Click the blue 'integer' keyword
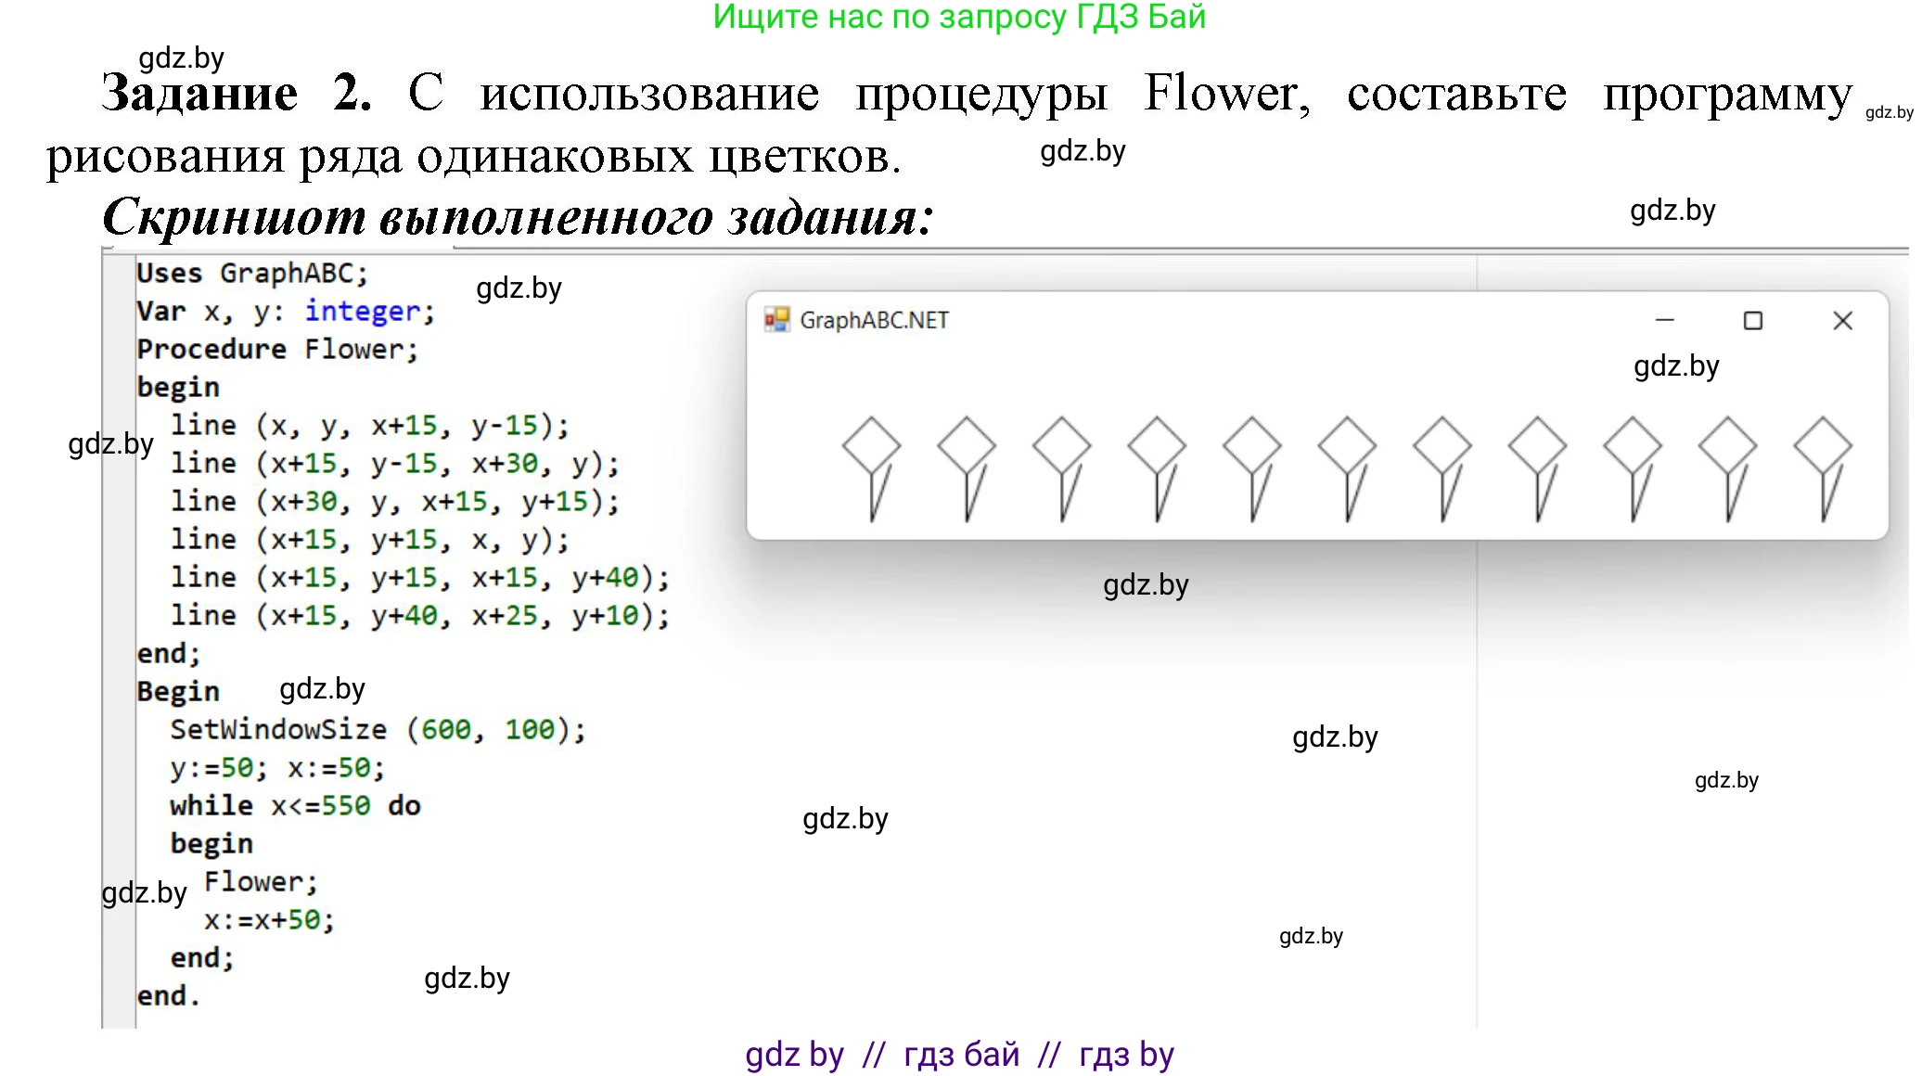 362,311
